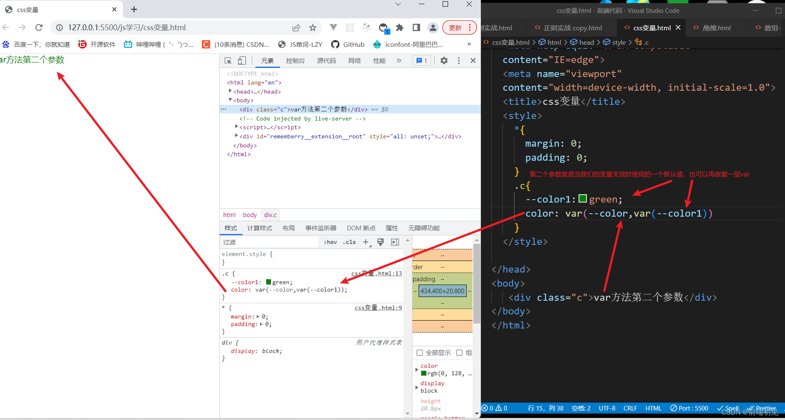Expand the padding shorthand property

[262, 324]
